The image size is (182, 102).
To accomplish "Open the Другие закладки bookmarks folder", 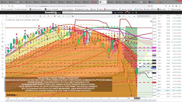I will tap(175, 9).
